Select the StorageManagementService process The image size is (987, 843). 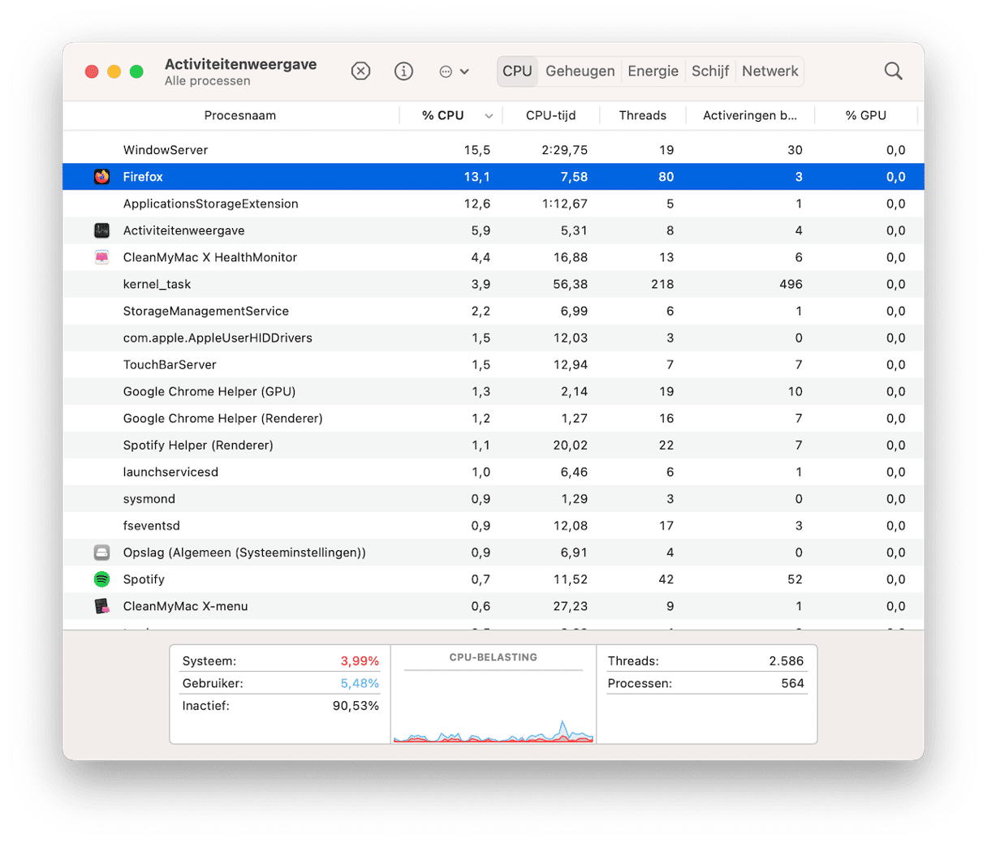click(493, 311)
